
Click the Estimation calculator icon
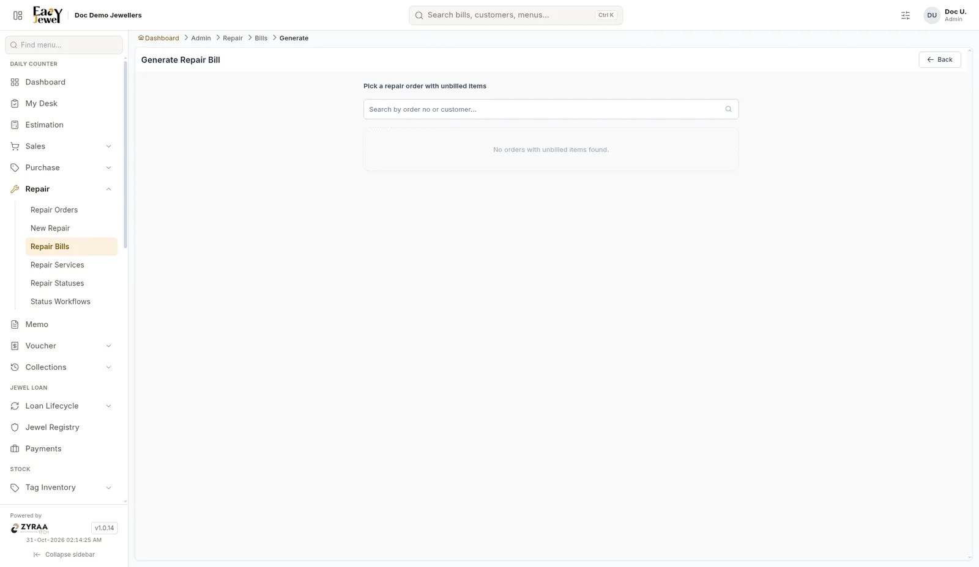pos(15,125)
